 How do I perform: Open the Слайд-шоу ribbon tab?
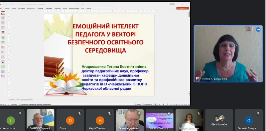coord(57,8)
